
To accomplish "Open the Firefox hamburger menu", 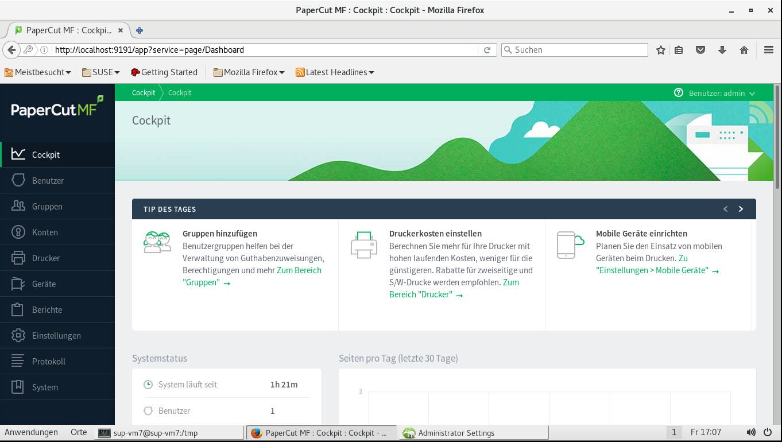I will coord(769,50).
